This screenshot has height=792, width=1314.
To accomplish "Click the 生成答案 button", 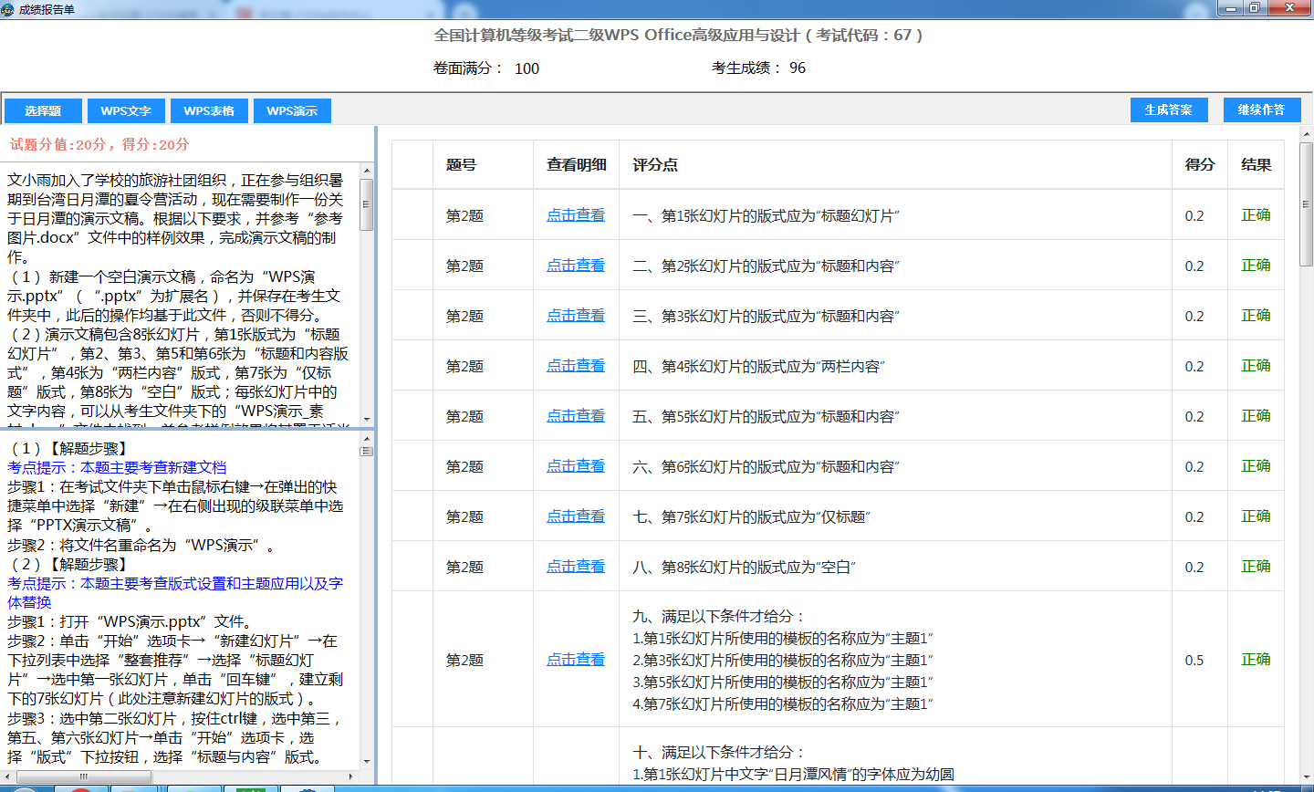I will (1169, 109).
